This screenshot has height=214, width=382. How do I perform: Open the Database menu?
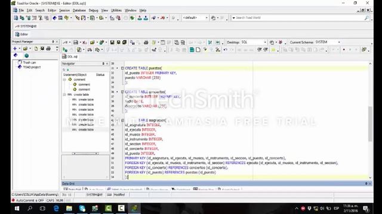[79, 11]
